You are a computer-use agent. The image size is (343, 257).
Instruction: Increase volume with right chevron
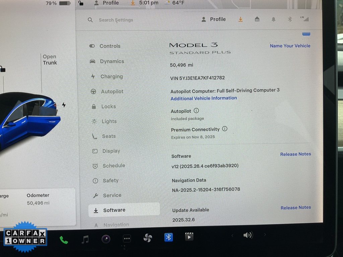coord(265,235)
